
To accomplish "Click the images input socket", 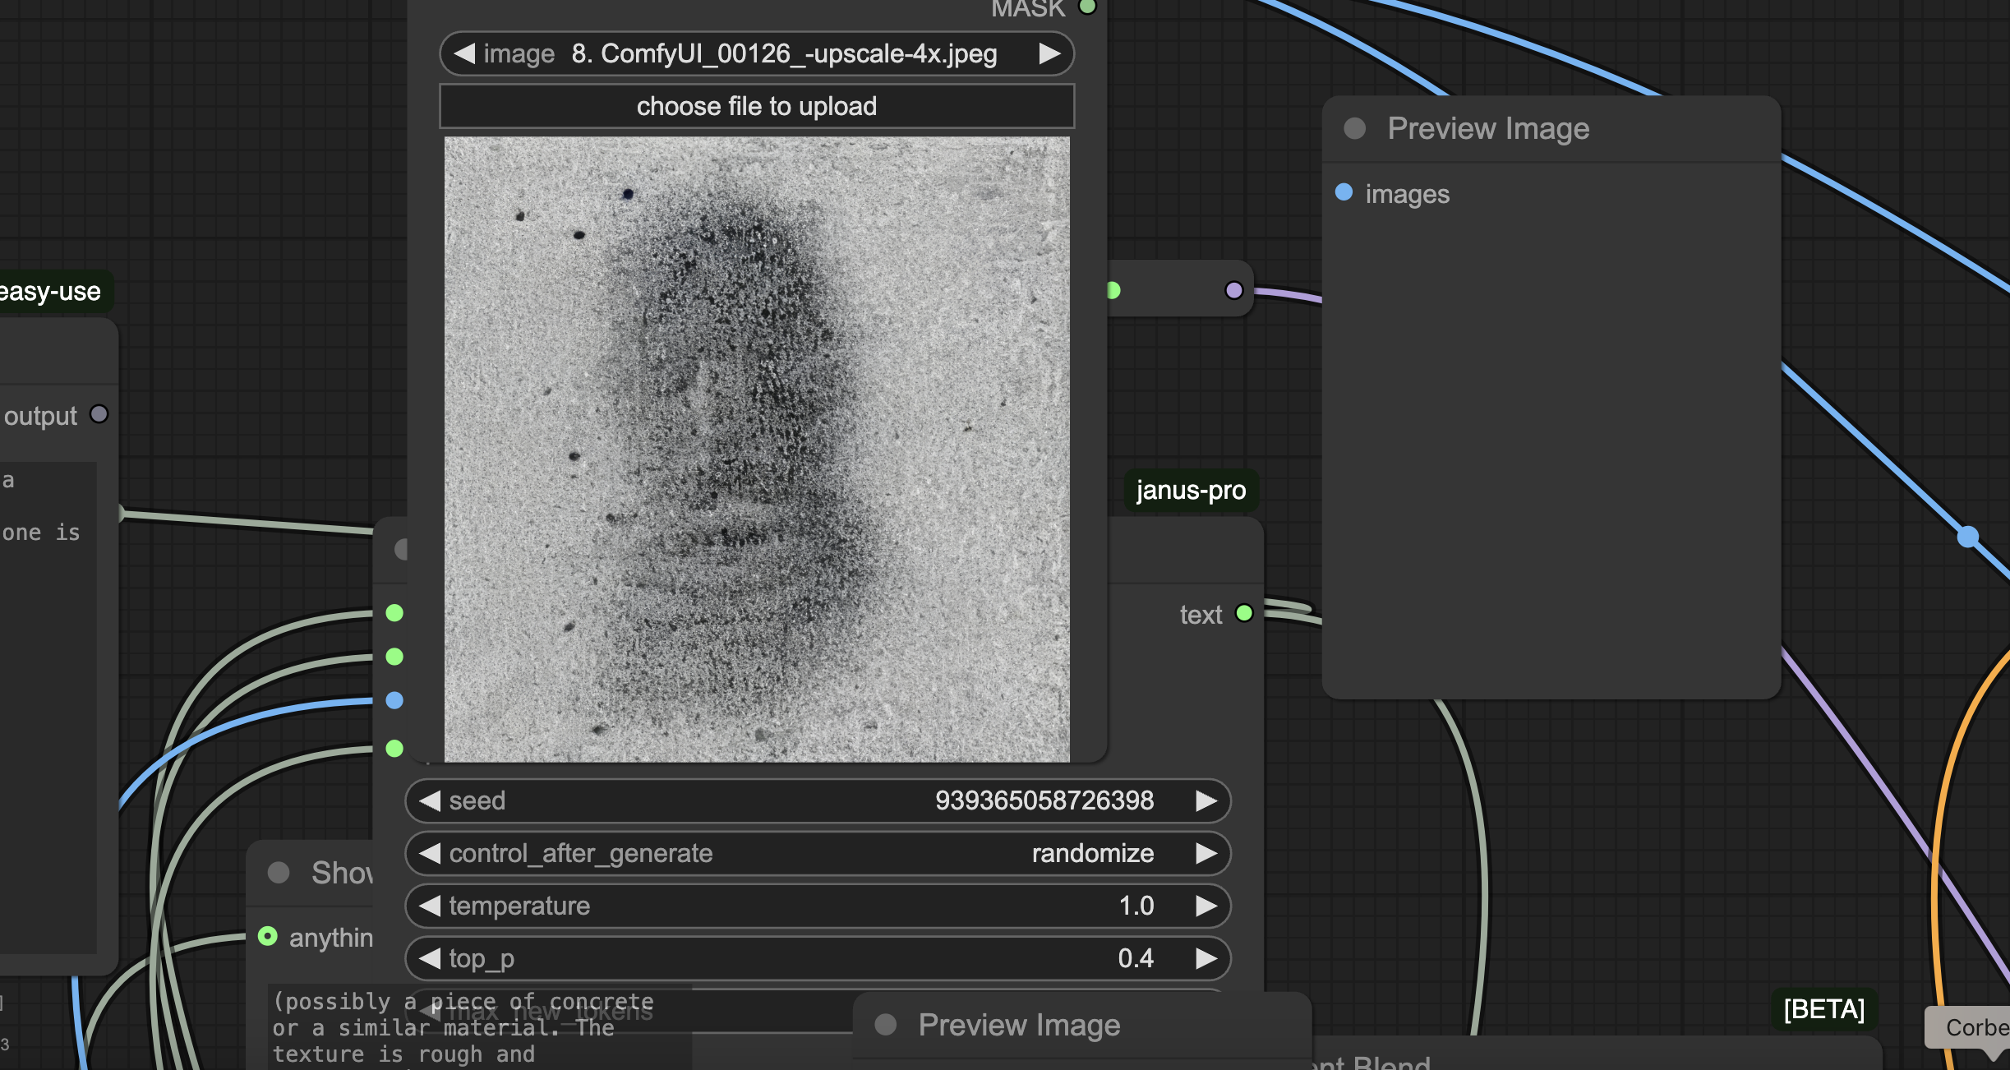I will (x=1344, y=192).
